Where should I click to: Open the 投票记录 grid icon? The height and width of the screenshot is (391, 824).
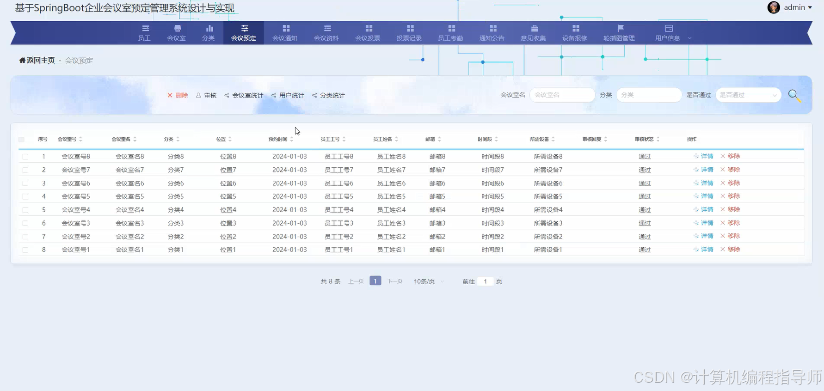click(x=410, y=28)
